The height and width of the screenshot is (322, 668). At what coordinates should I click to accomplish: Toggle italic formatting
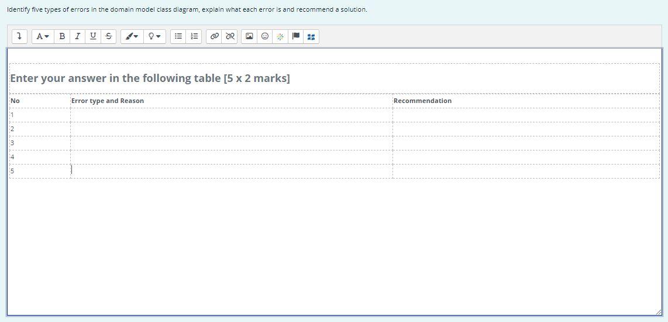point(78,37)
